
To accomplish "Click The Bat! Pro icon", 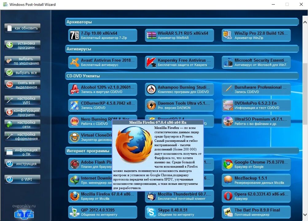I will coord(228,212).
